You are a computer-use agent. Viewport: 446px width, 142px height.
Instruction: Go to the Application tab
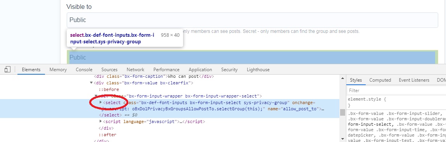pyautogui.click(x=200, y=70)
